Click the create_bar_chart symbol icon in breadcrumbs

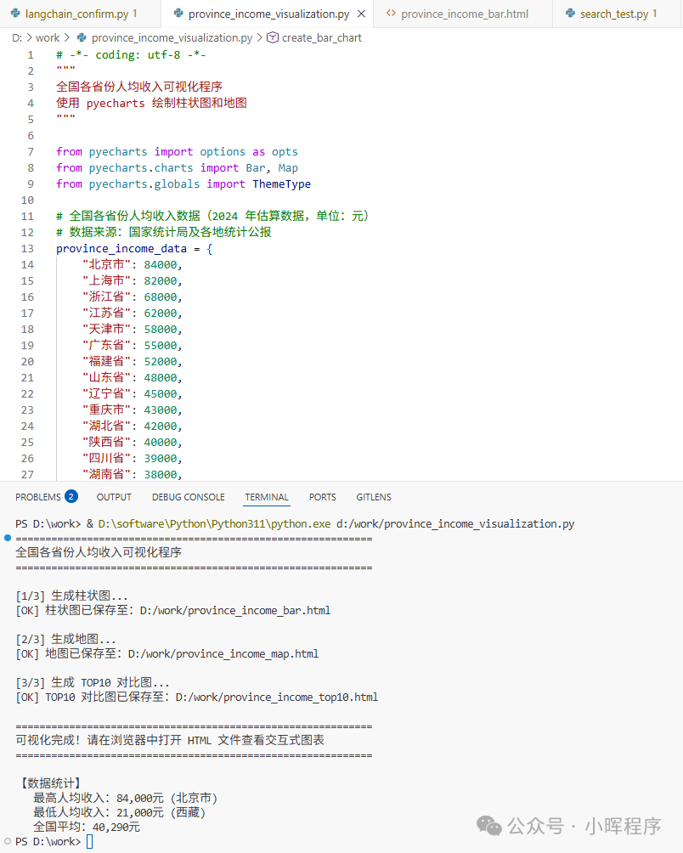(273, 38)
